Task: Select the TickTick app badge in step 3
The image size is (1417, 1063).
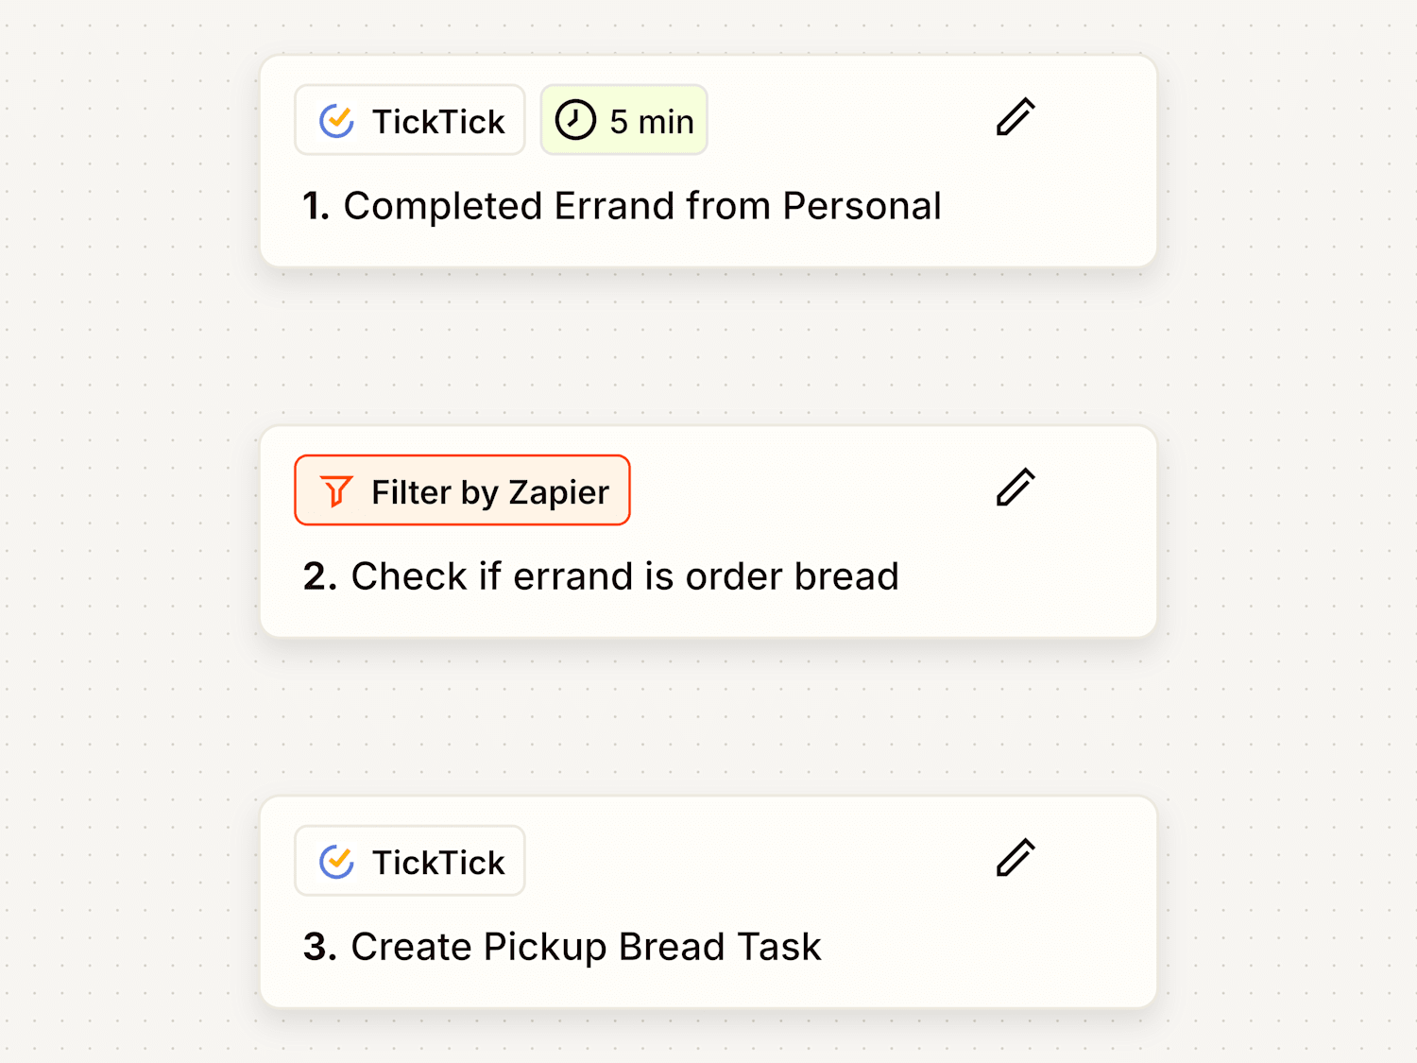Action: [x=410, y=861]
